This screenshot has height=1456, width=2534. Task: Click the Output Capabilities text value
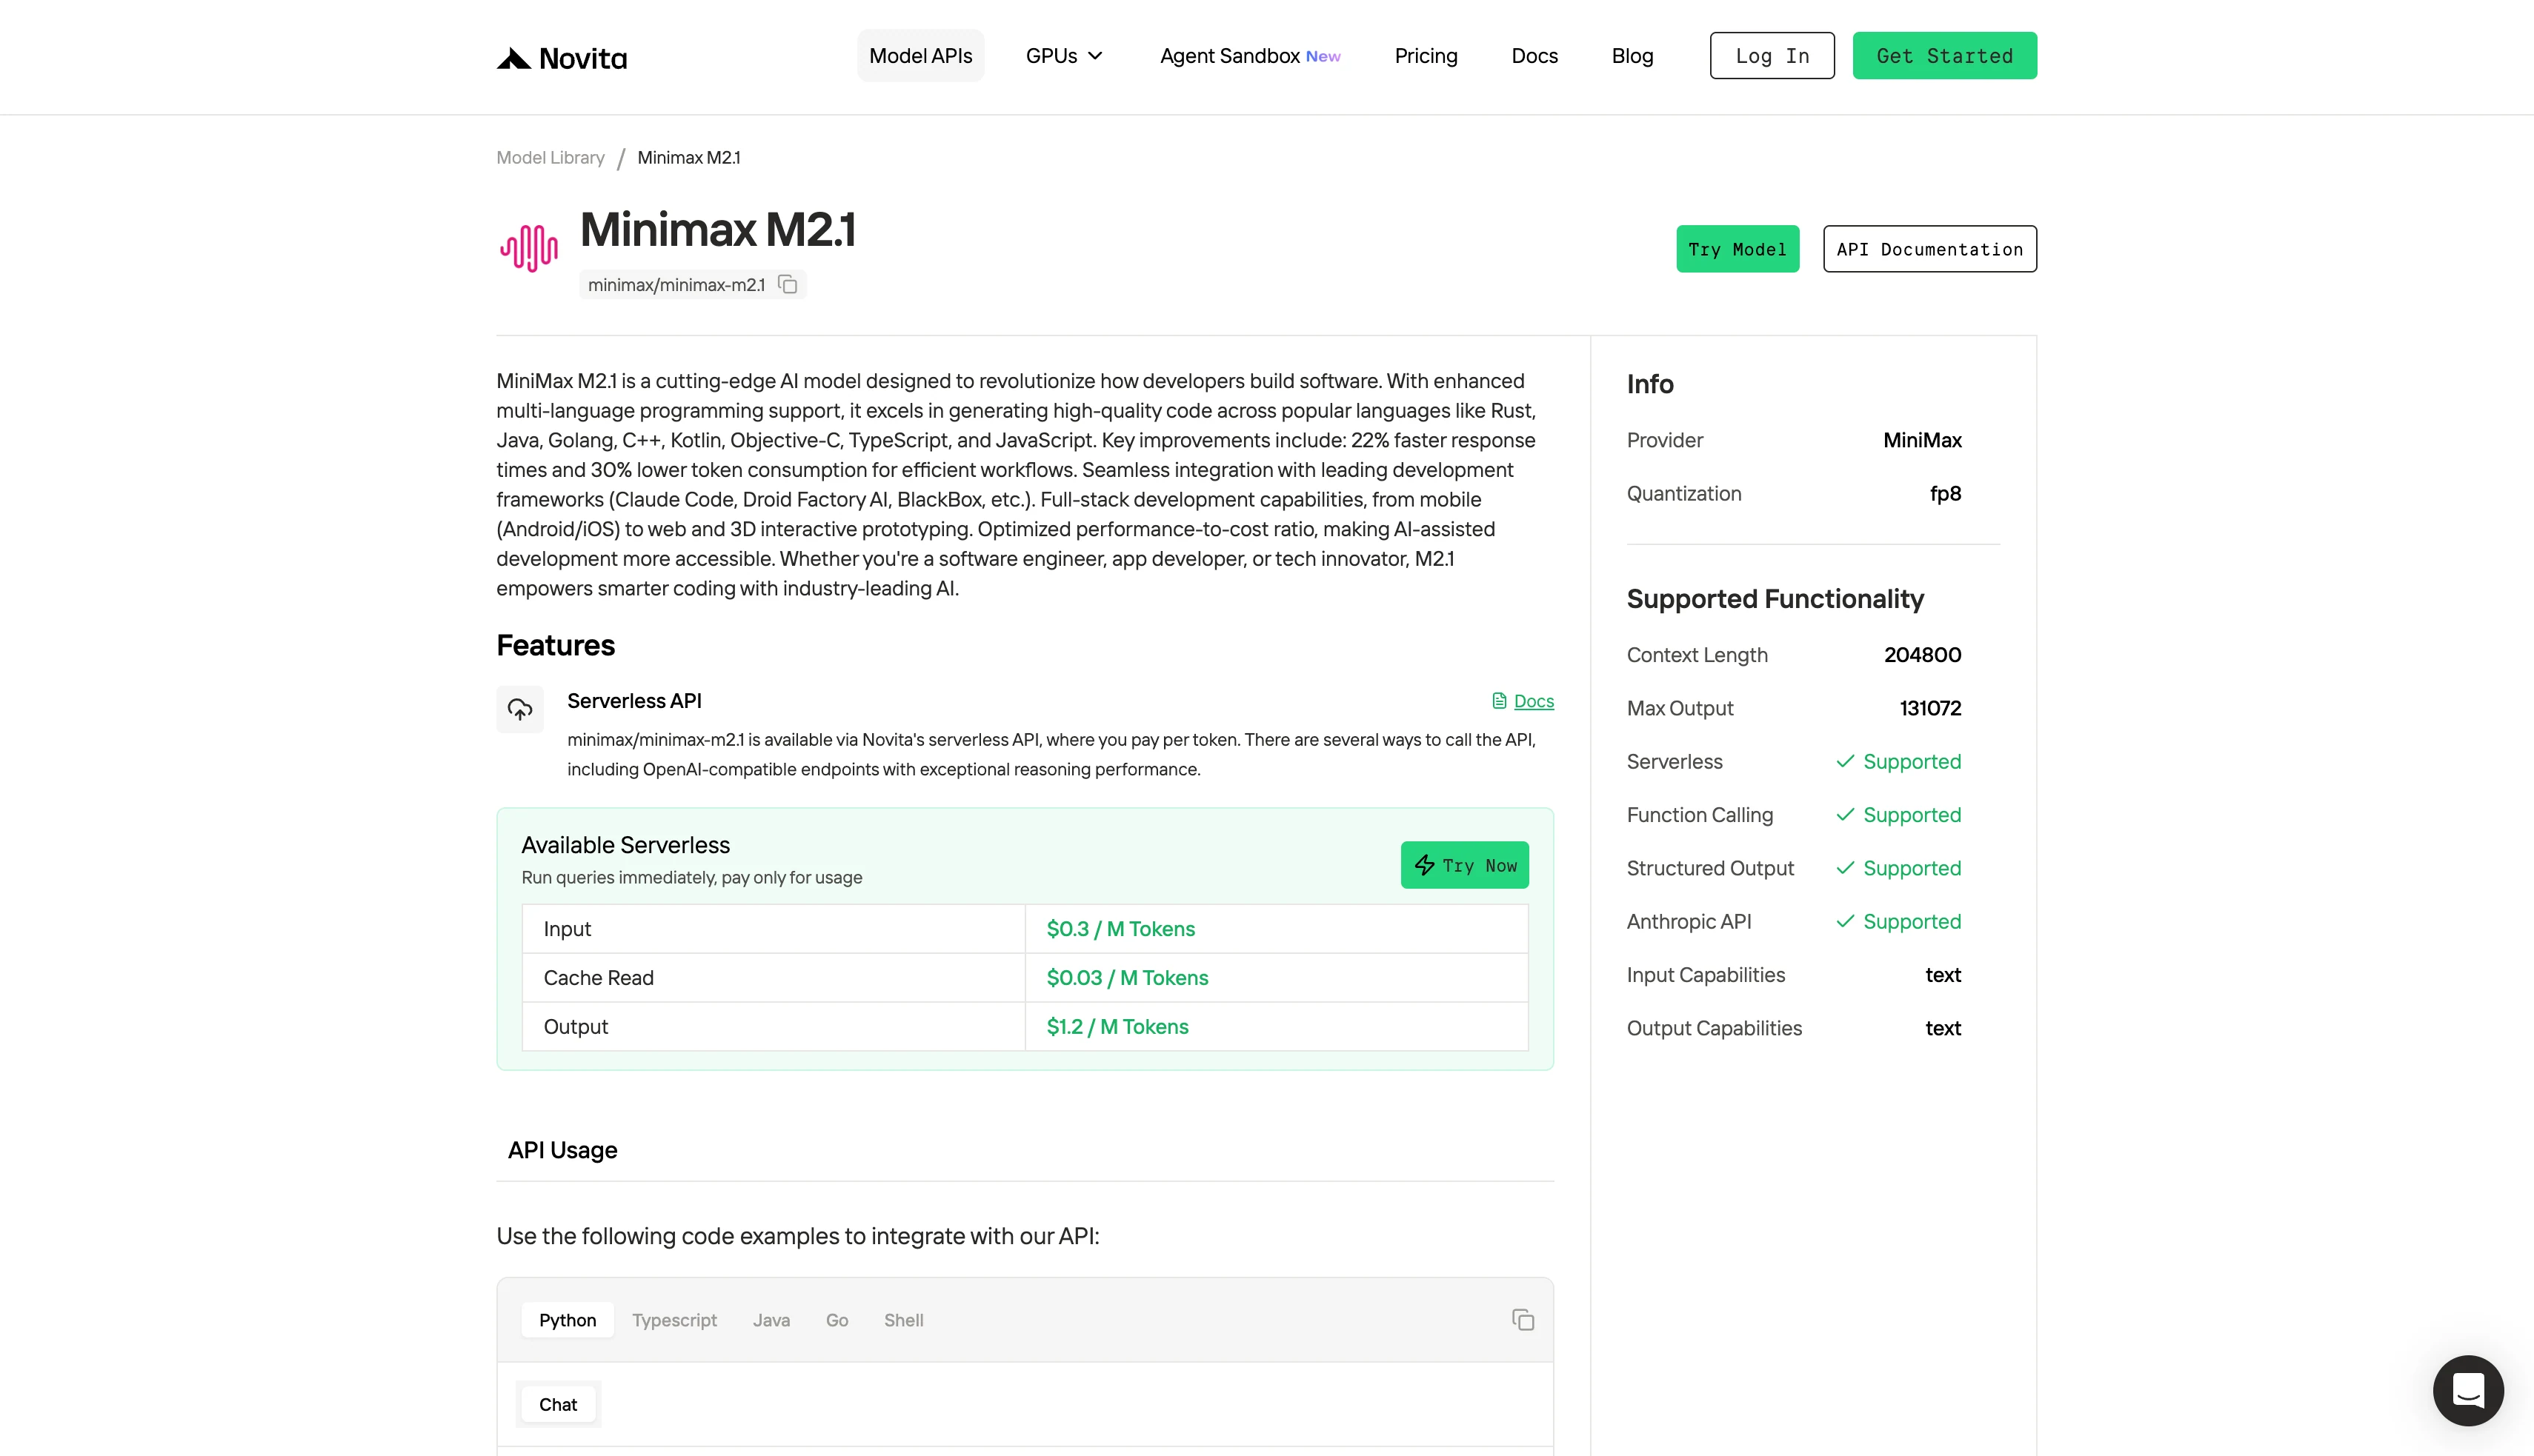(x=1943, y=1028)
